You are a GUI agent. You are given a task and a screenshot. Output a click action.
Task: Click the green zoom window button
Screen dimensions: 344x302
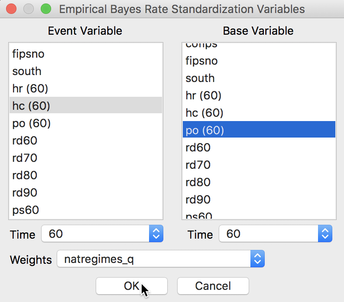[x=46, y=9]
